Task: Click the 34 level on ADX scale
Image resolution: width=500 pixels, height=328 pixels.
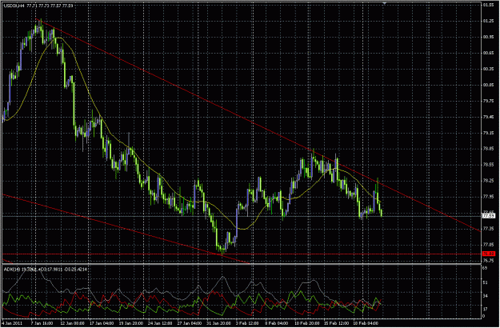Action: point(485,296)
